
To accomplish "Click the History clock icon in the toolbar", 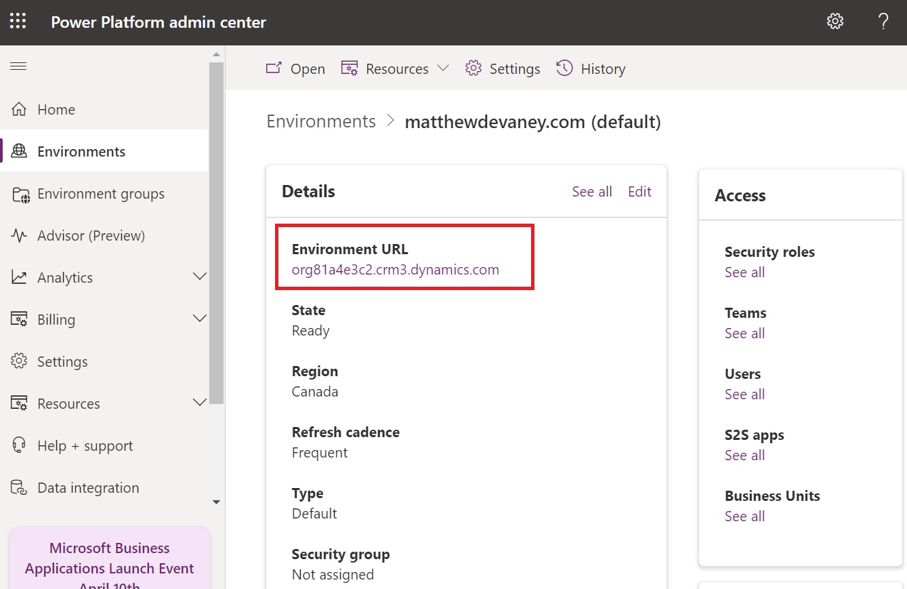I will 563,68.
